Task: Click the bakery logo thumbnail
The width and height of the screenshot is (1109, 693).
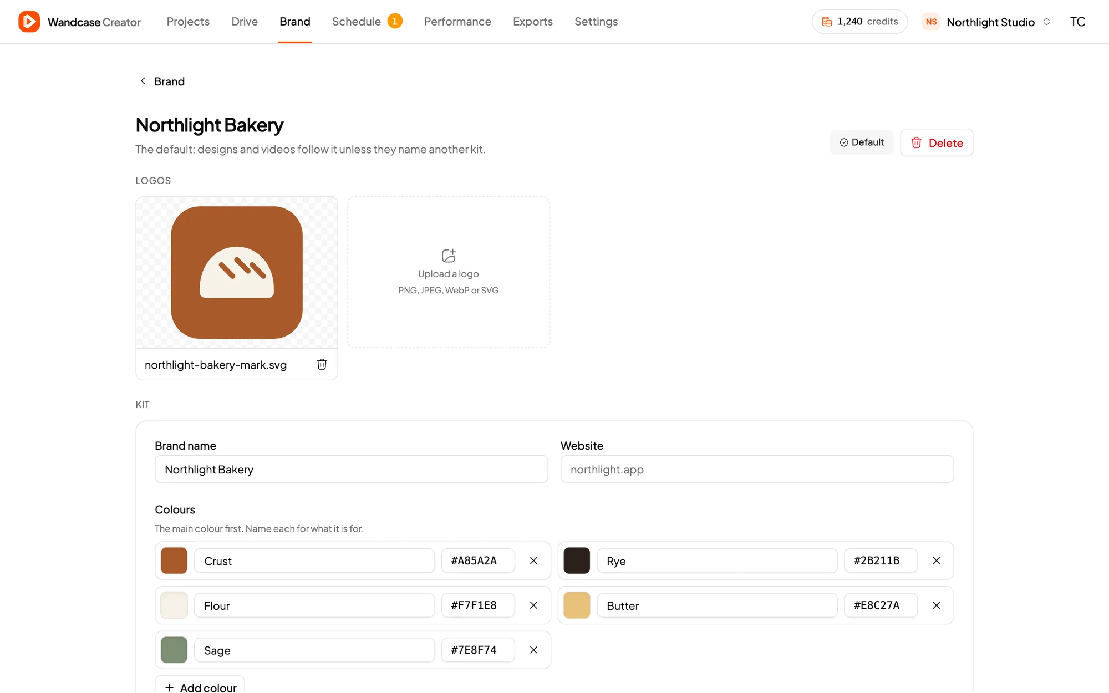Action: click(237, 272)
